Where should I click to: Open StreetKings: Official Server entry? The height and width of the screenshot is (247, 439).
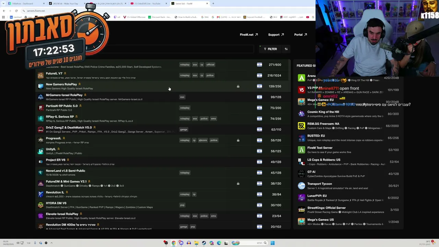click(348, 210)
